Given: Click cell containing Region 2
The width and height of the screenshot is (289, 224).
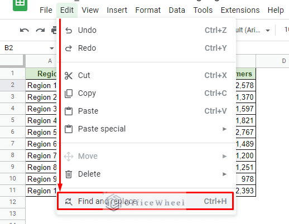Looking at the screenshot, I should coord(41,97).
